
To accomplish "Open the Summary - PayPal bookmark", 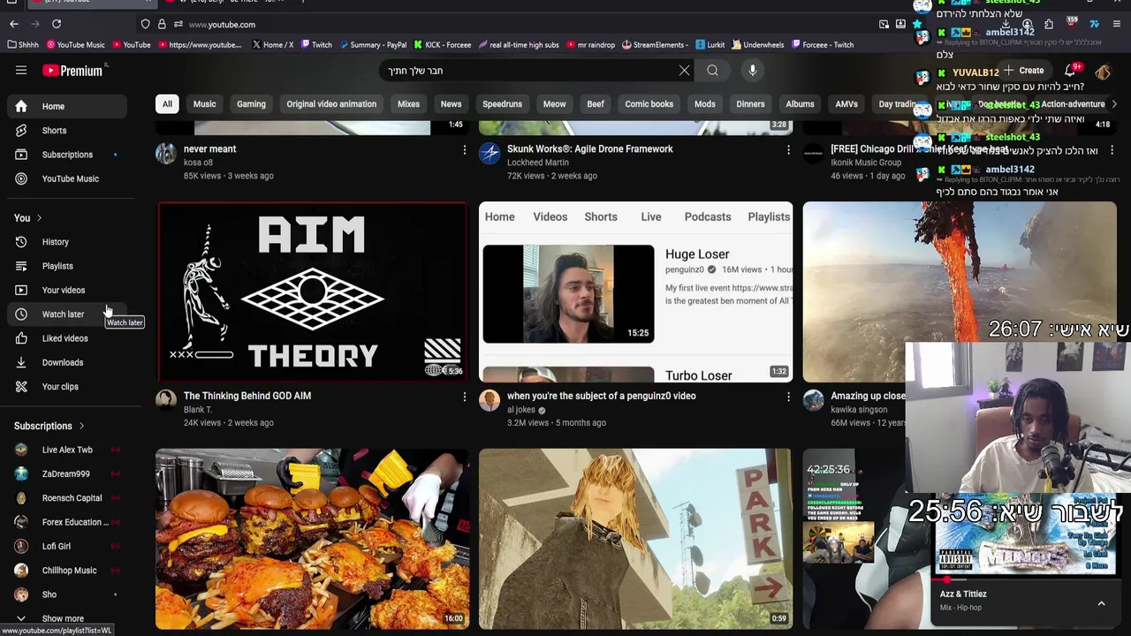I will coord(372,45).
